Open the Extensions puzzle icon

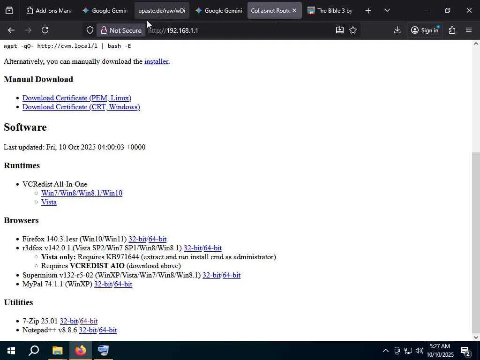452,30
